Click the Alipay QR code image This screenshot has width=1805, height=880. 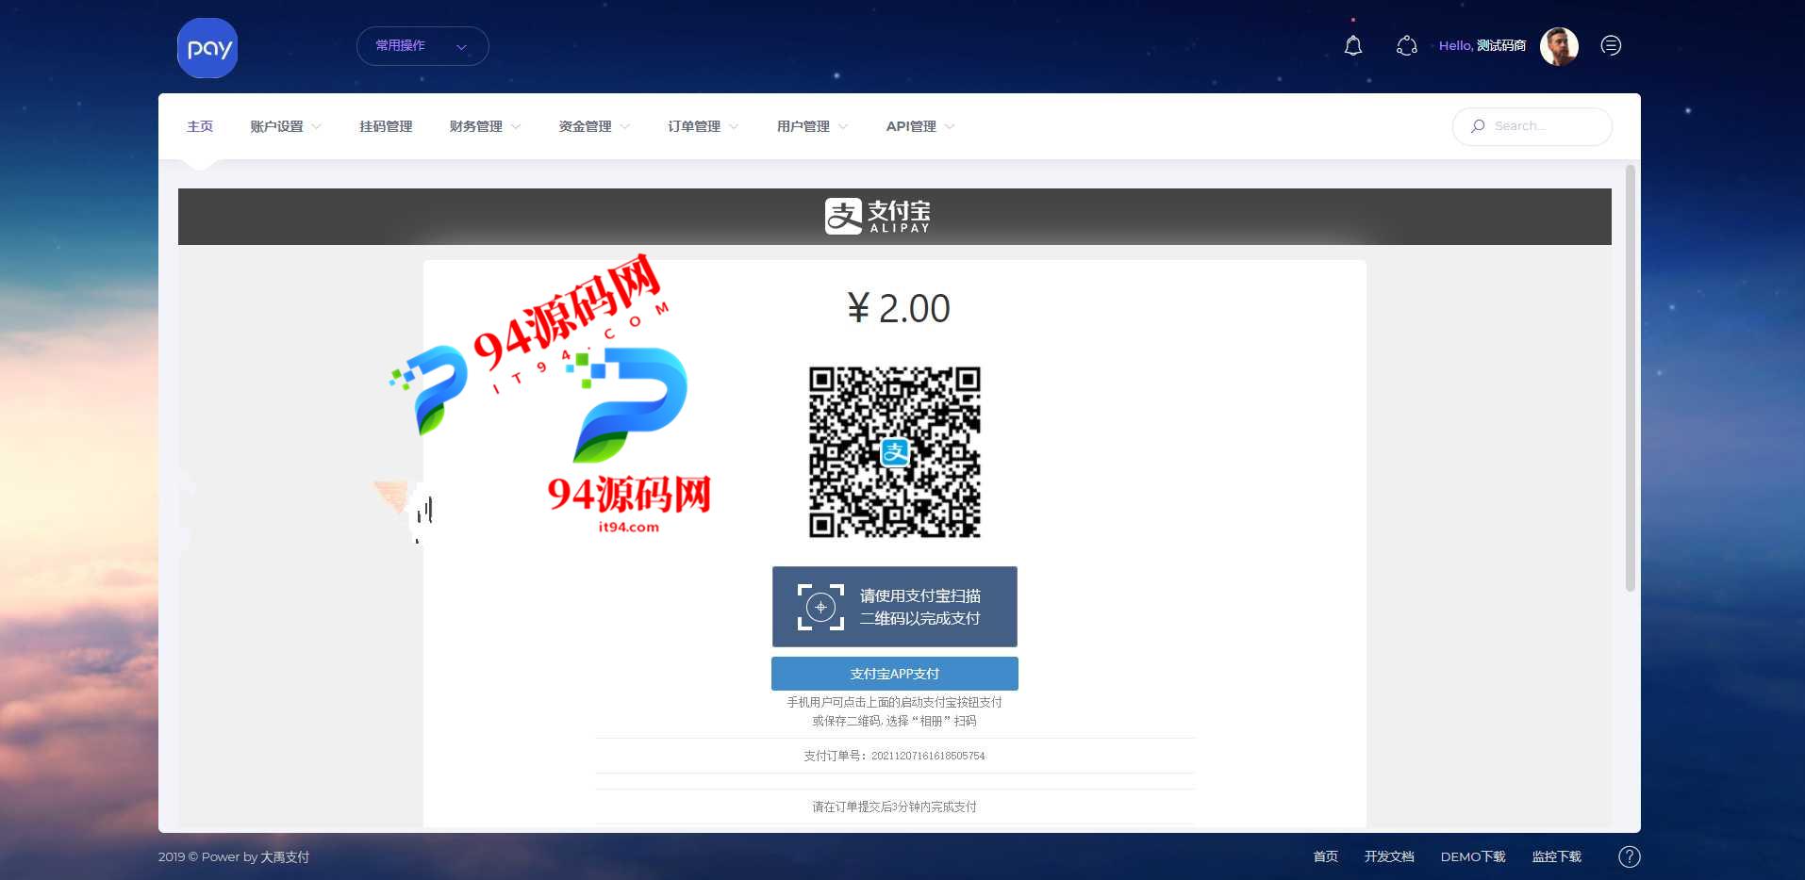pos(894,452)
